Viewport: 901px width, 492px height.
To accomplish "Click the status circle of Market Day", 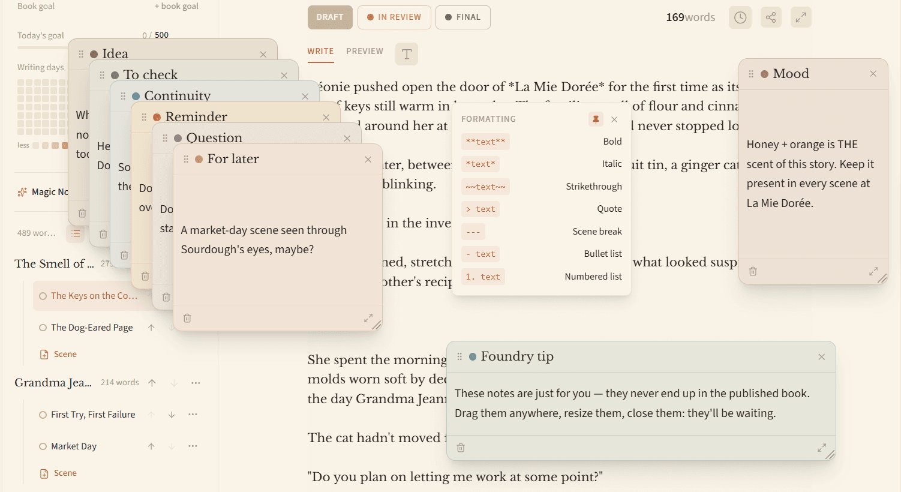I will click(43, 446).
